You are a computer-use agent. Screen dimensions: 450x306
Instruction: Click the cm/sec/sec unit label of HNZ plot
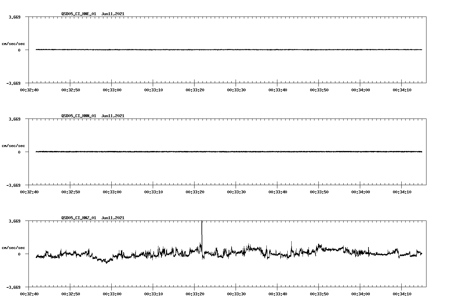coord(14,248)
